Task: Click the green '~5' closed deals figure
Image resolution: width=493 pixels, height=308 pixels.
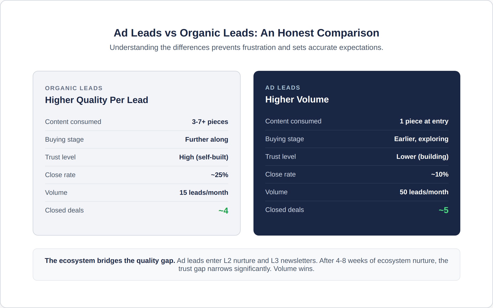Action: tap(443, 210)
